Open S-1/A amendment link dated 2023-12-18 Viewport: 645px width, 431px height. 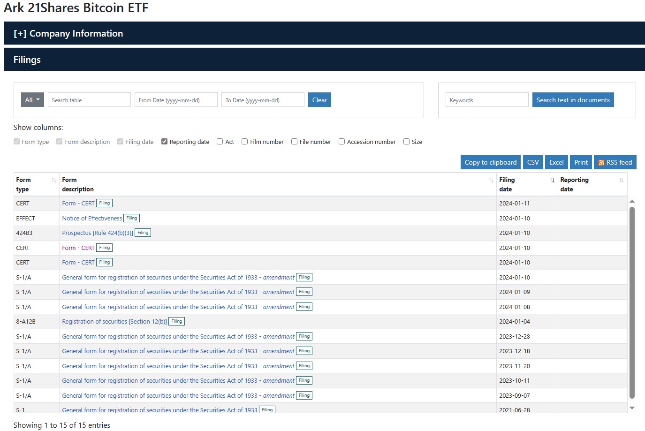(x=178, y=351)
